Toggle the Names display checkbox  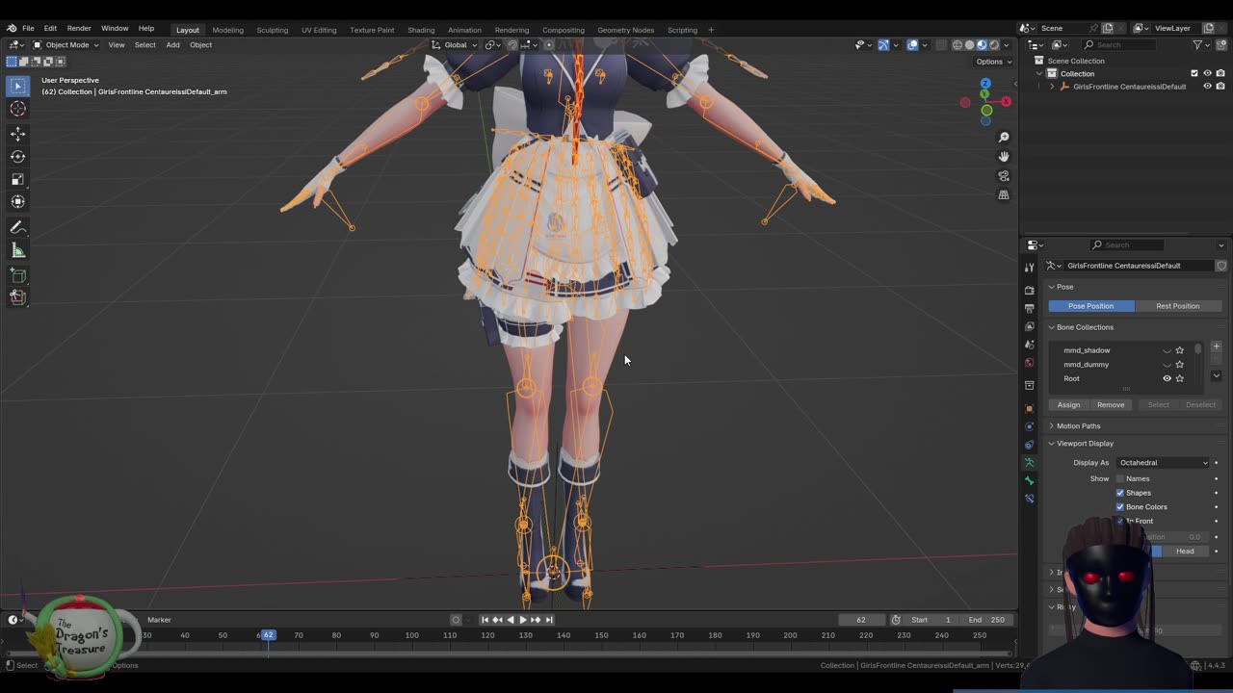tap(1119, 478)
